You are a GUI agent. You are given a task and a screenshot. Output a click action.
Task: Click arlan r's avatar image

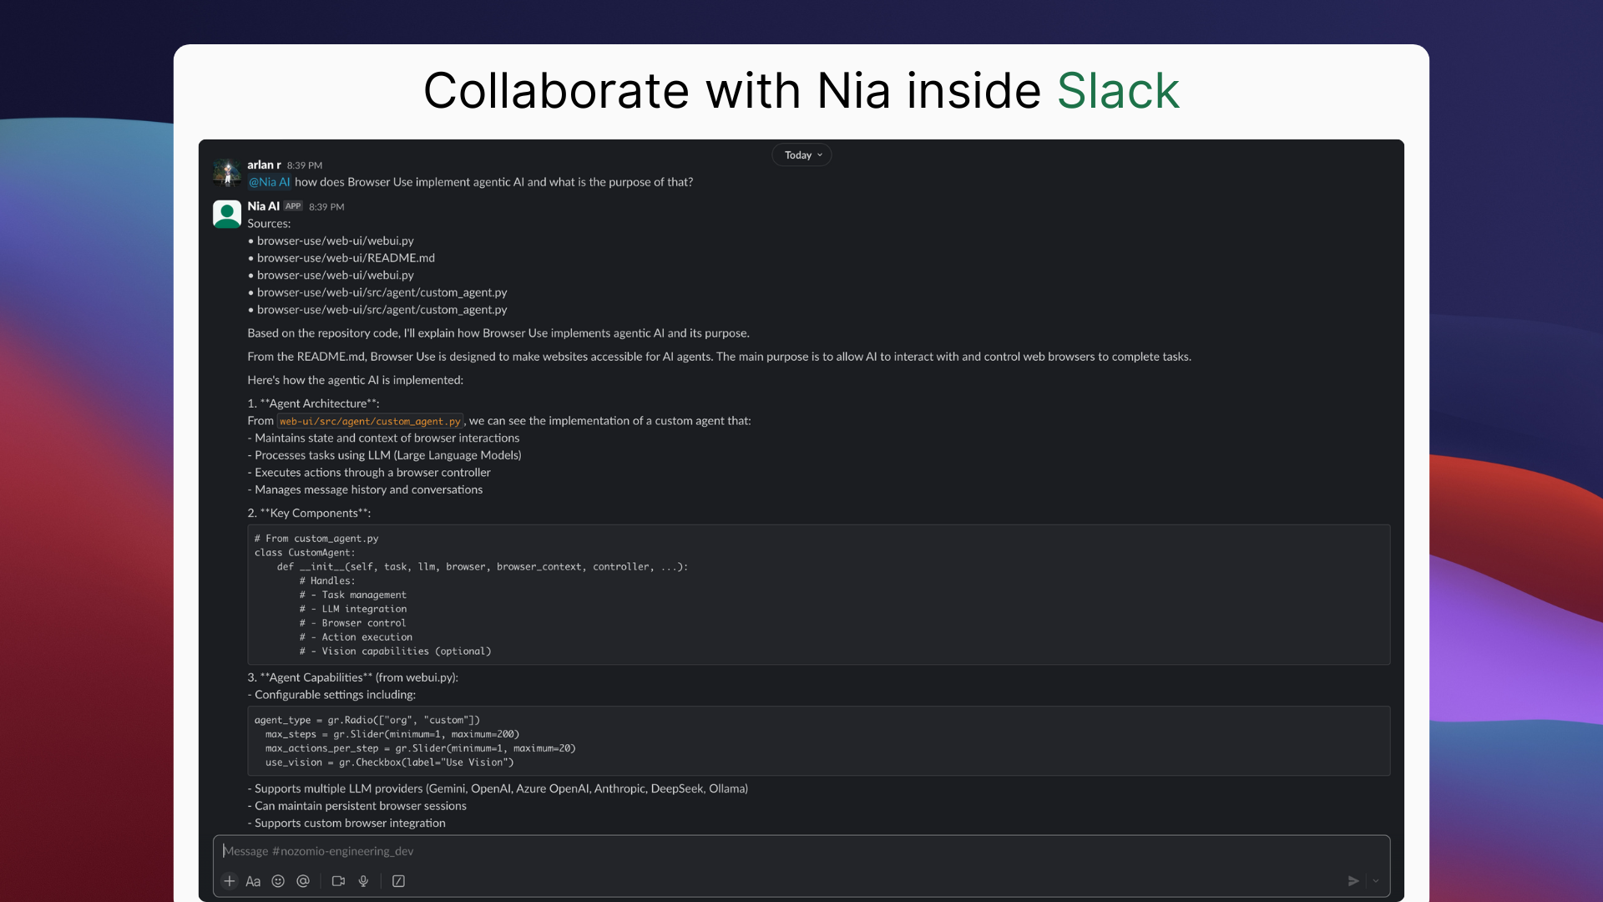click(x=227, y=173)
